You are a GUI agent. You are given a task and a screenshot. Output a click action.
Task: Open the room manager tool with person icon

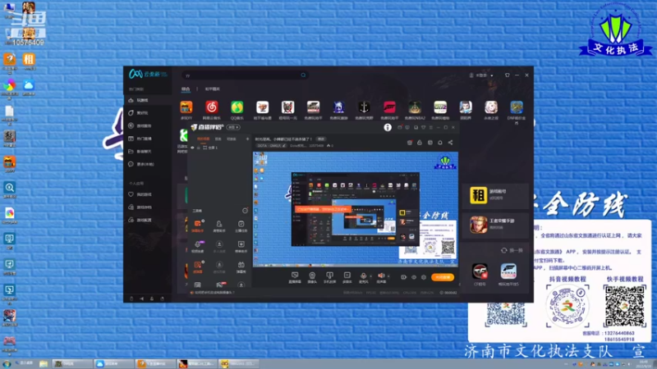click(x=219, y=226)
